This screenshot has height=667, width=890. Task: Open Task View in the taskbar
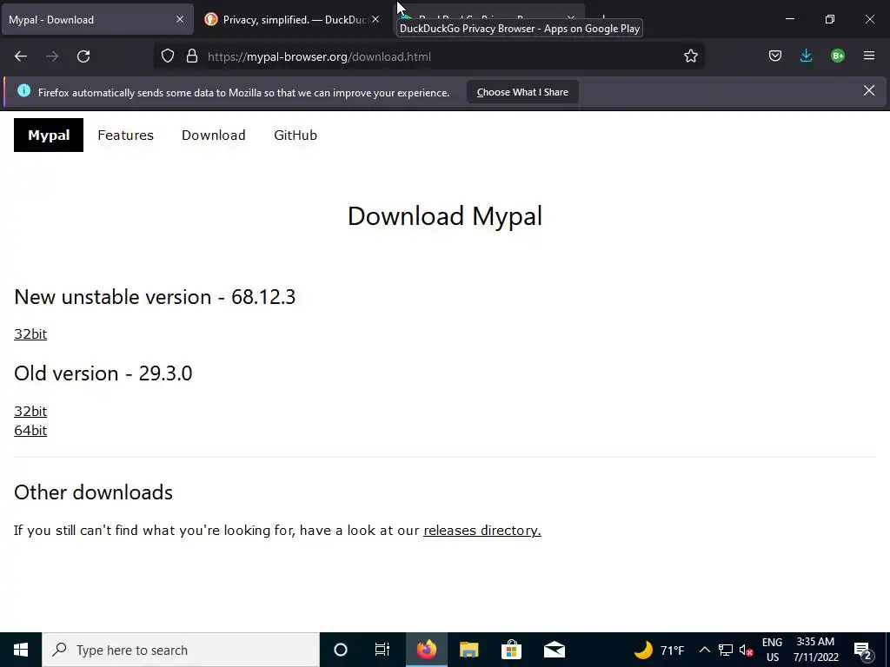coord(382,650)
